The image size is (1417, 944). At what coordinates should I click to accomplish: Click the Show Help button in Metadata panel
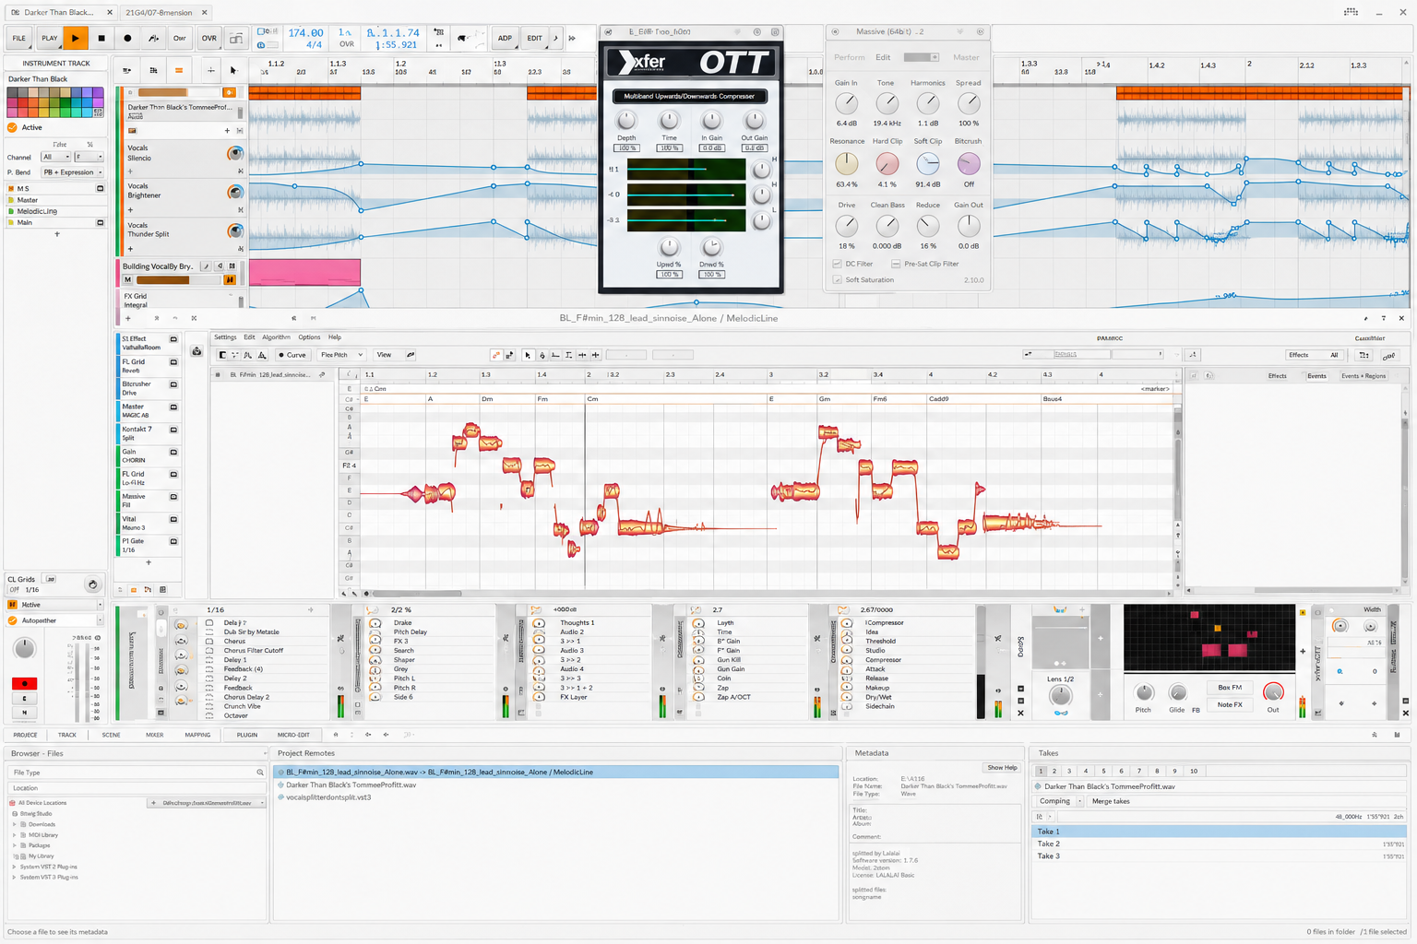1002,768
